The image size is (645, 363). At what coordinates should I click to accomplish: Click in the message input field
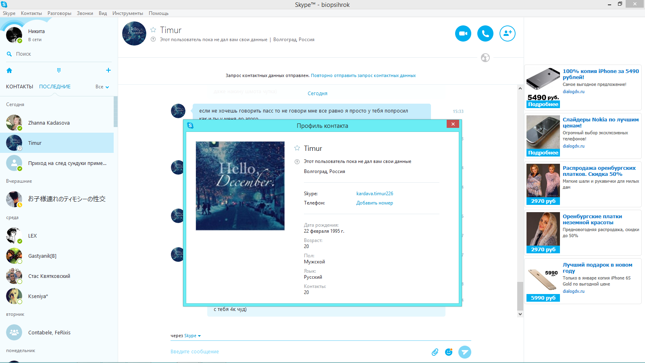(298, 352)
